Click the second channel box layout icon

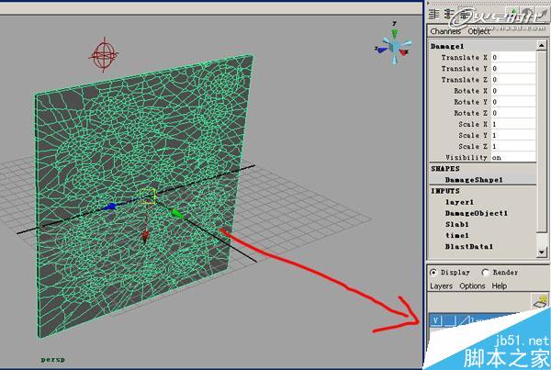pyautogui.click(x=448, y=14)
